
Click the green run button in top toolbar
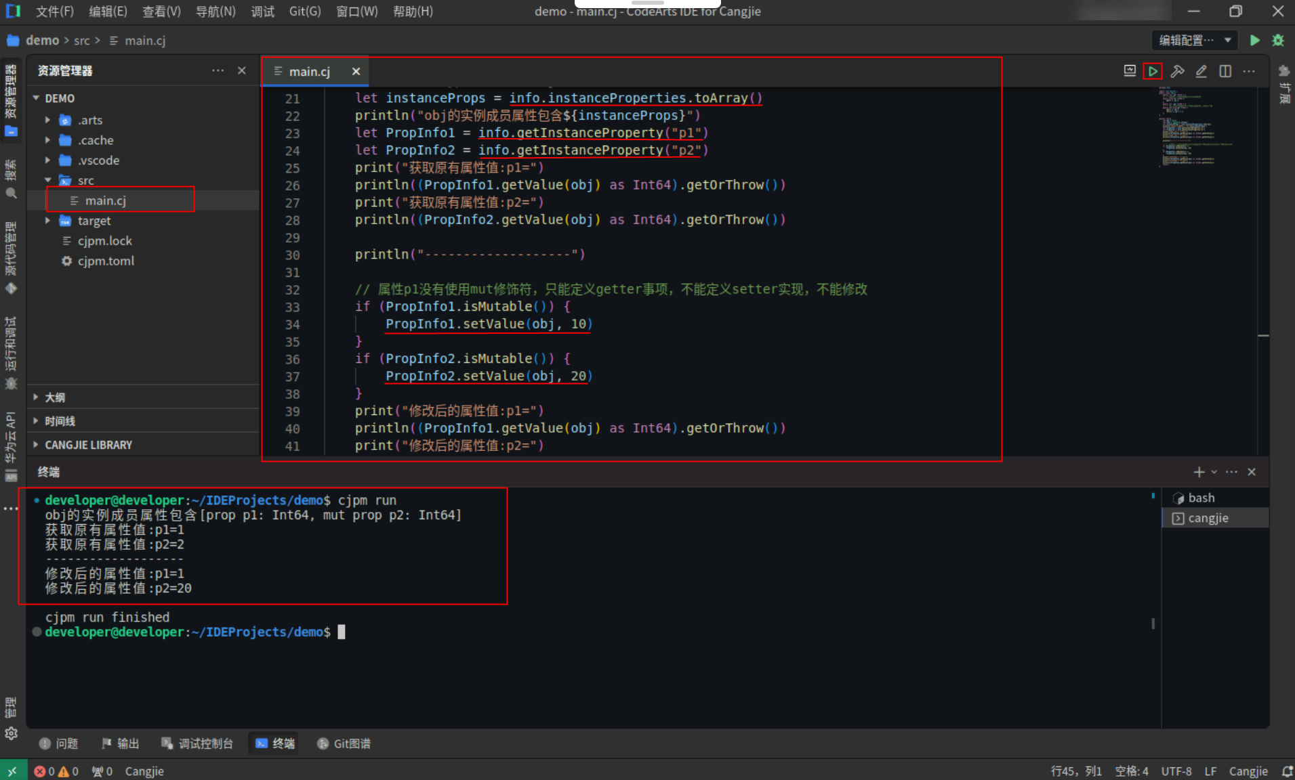click(x=1255, y=41)
